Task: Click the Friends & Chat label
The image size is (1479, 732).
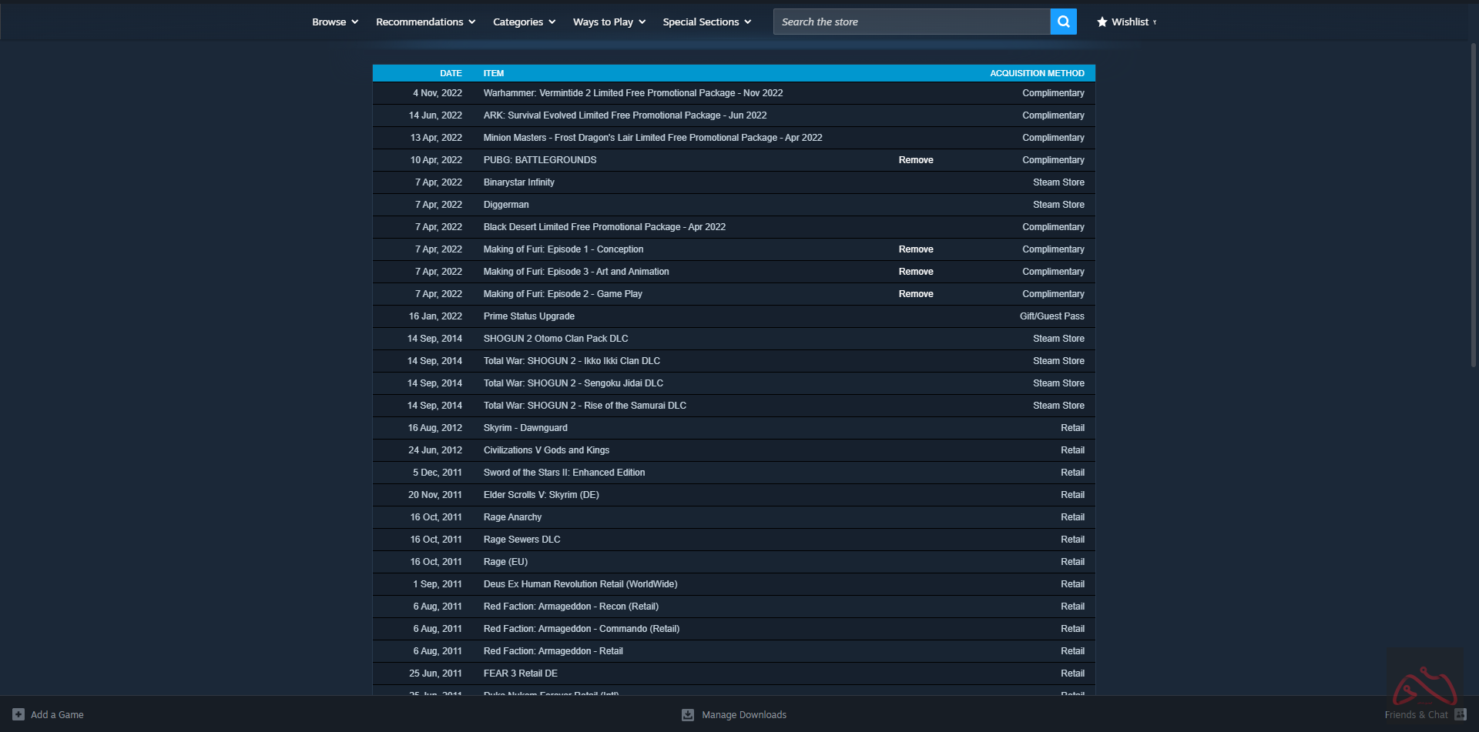Action: [1415, 715]
